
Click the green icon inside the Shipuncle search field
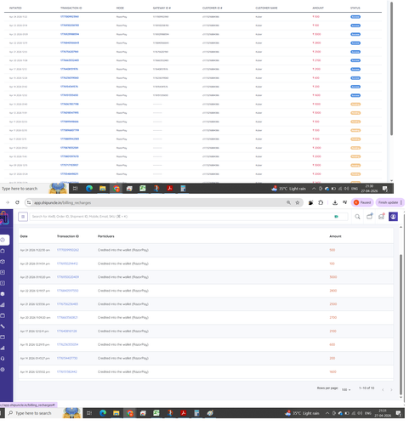pos(336,217)
